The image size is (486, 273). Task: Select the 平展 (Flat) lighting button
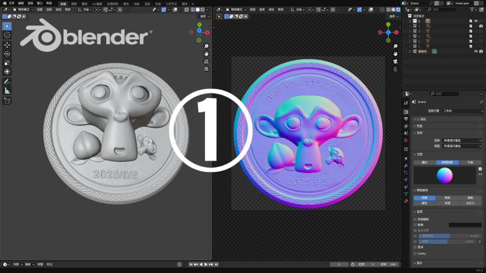470,162
